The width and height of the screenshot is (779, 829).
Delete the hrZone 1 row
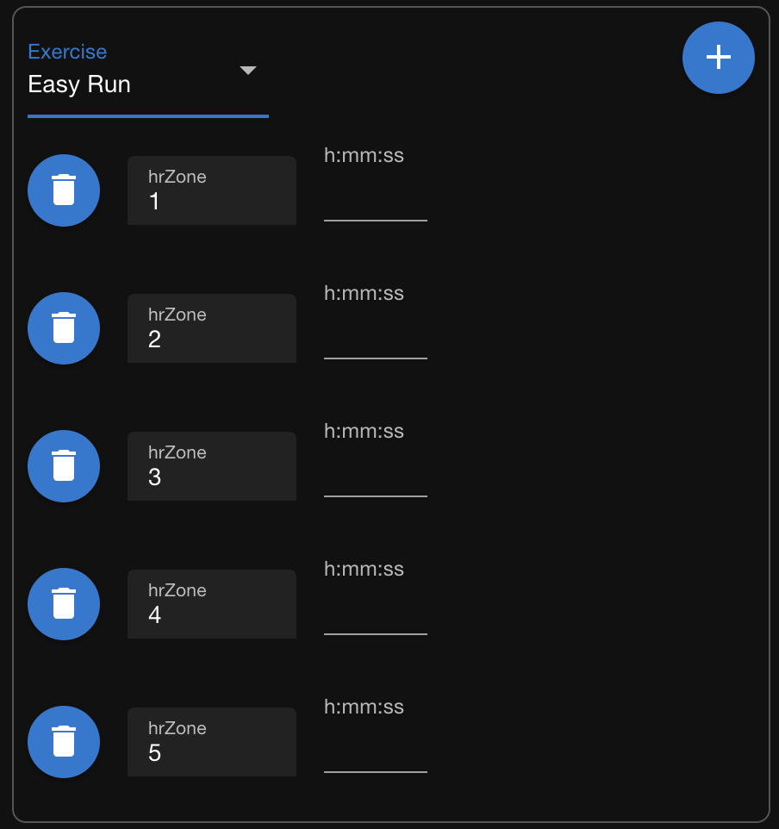[64, 190]
